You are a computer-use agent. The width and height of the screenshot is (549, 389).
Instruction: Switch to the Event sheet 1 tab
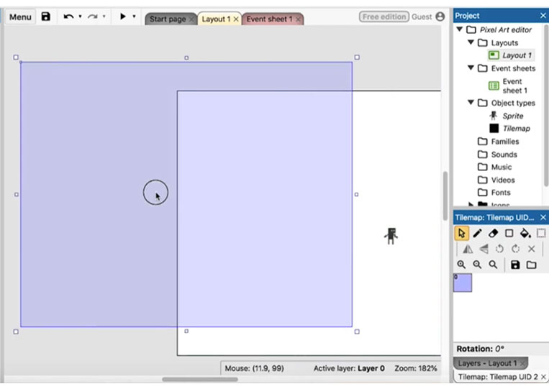pos(269,19)
